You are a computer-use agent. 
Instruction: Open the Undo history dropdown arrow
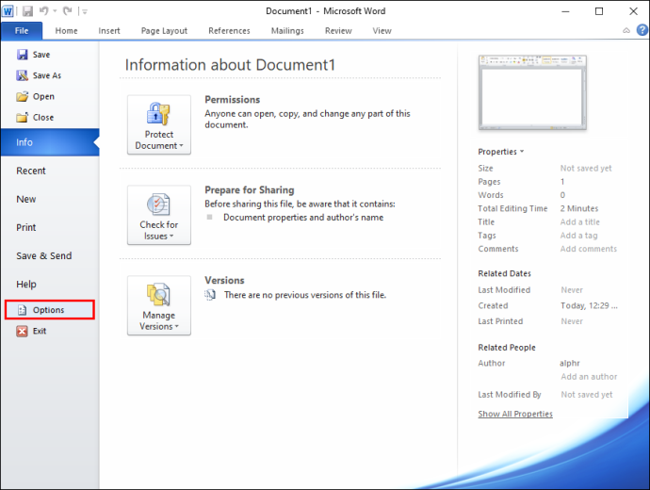pos(55,11)
